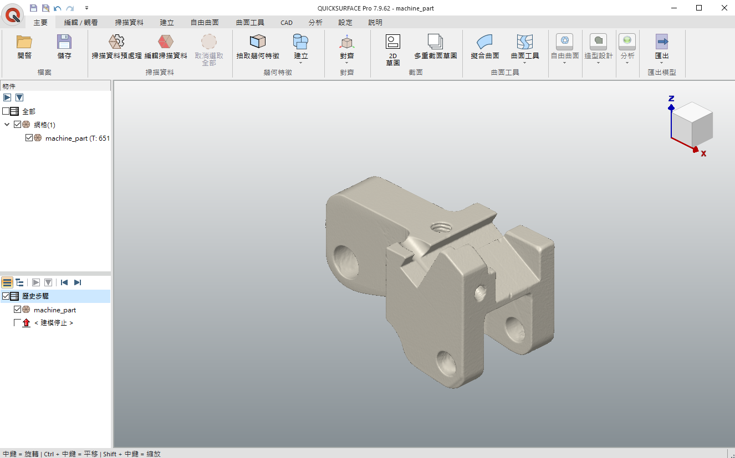The height and width of the screenshot is (458, 735).
Task: Switch to the 自由曲面 ribbon tab
Action: click(205, 23)
